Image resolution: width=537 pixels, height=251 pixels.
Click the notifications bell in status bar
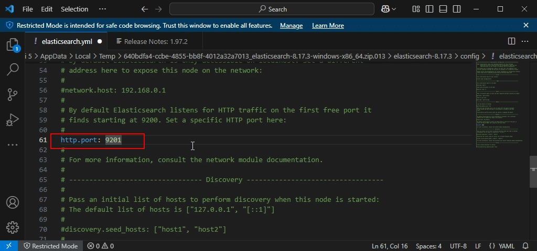(526, 246)
